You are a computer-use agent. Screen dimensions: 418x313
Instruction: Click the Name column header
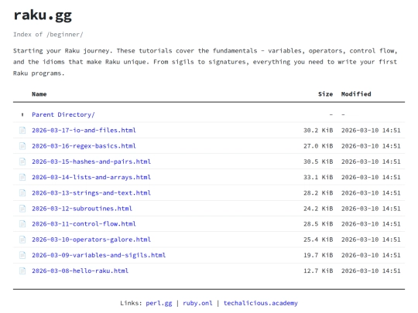pyautogui.click(x=39, y=94)
